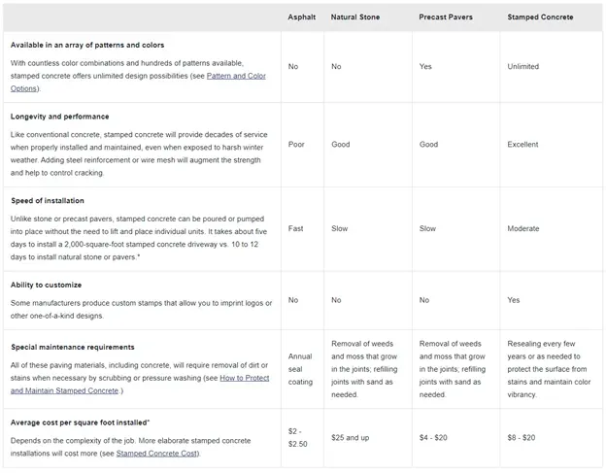606x473 pixels.
Task: Click the Special maintenance requirements heading
Action: tap(73, 347)
